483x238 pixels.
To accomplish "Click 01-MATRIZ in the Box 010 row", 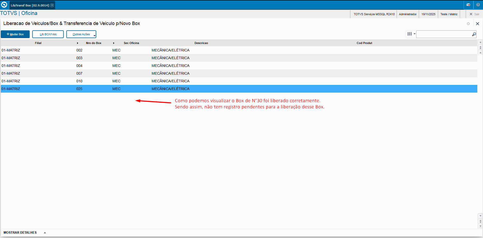I will (11, 81).
